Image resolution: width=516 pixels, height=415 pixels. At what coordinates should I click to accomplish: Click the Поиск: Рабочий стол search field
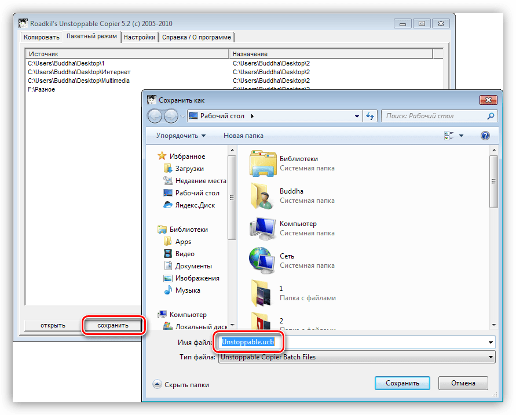pos(440,116)
